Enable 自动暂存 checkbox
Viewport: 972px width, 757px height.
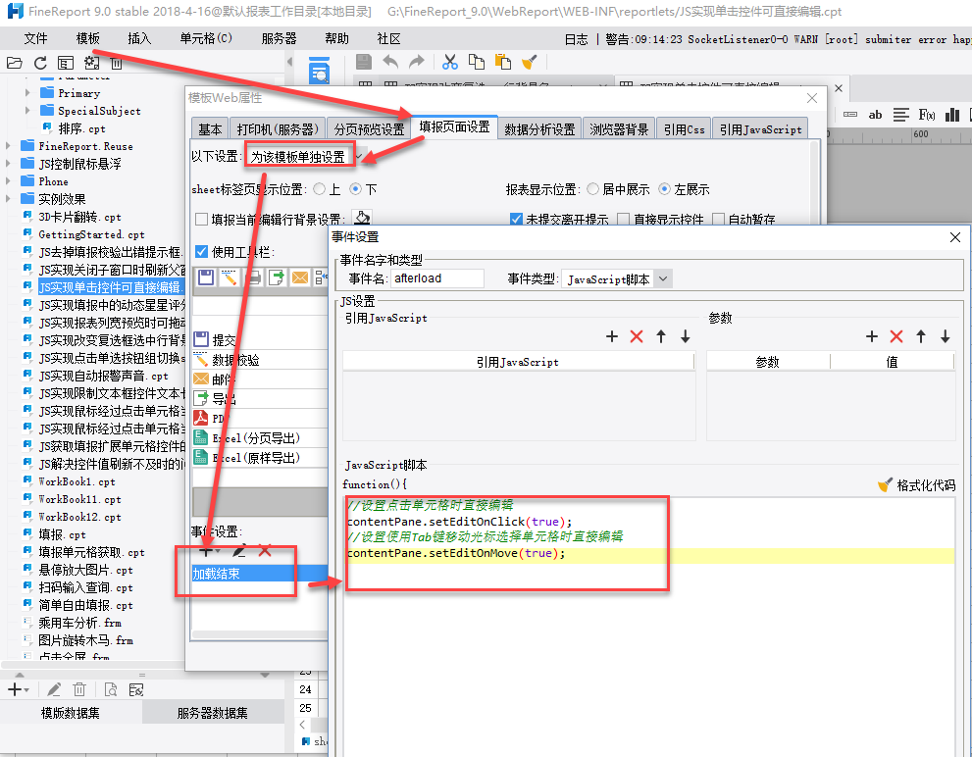(x=719, y=219)
